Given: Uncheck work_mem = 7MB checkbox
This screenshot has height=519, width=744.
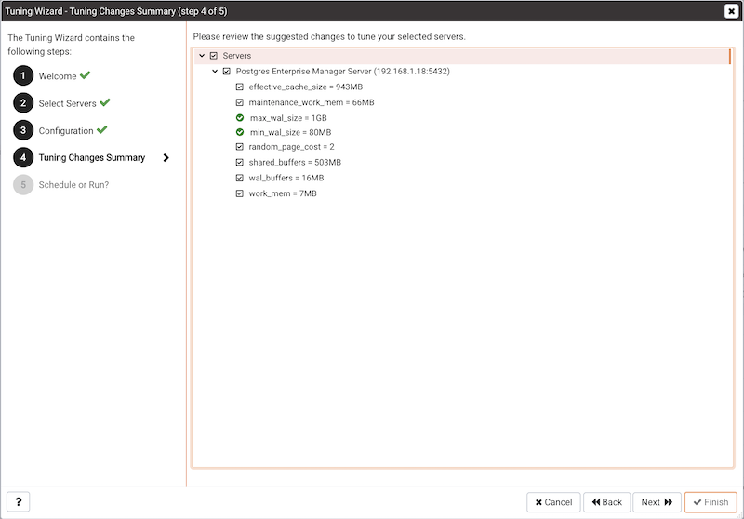Looking at the screenshot, I should pos(240,193).
